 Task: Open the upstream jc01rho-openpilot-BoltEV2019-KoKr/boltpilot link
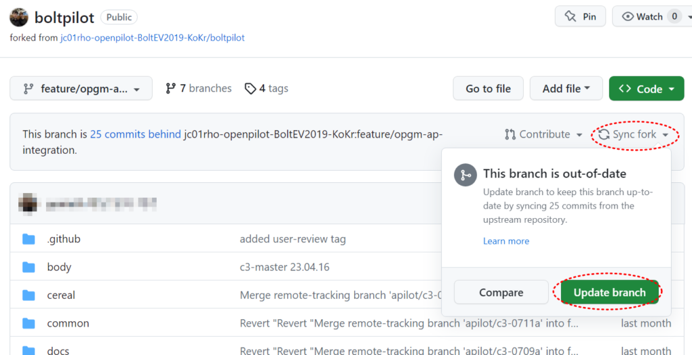[x=152, y=38]
